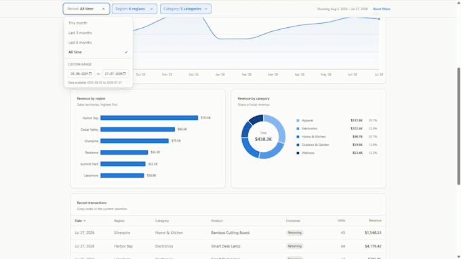
Task: Click the Summit Park revenue bar
Action: click(123, 164)
